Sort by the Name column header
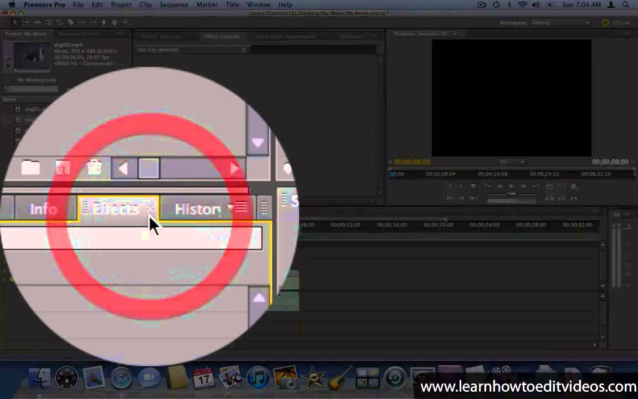 pos(9,99)
